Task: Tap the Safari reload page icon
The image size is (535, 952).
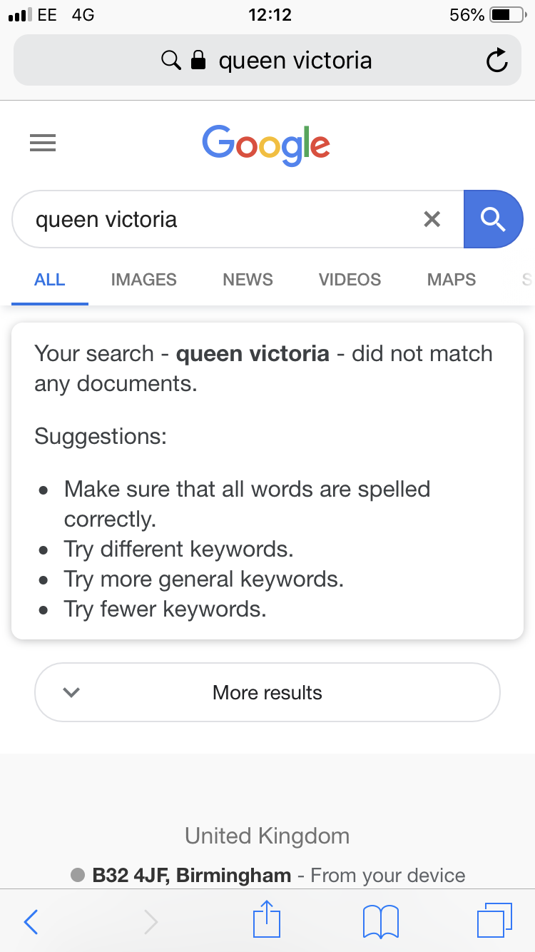Action: (x=496, y=61)
